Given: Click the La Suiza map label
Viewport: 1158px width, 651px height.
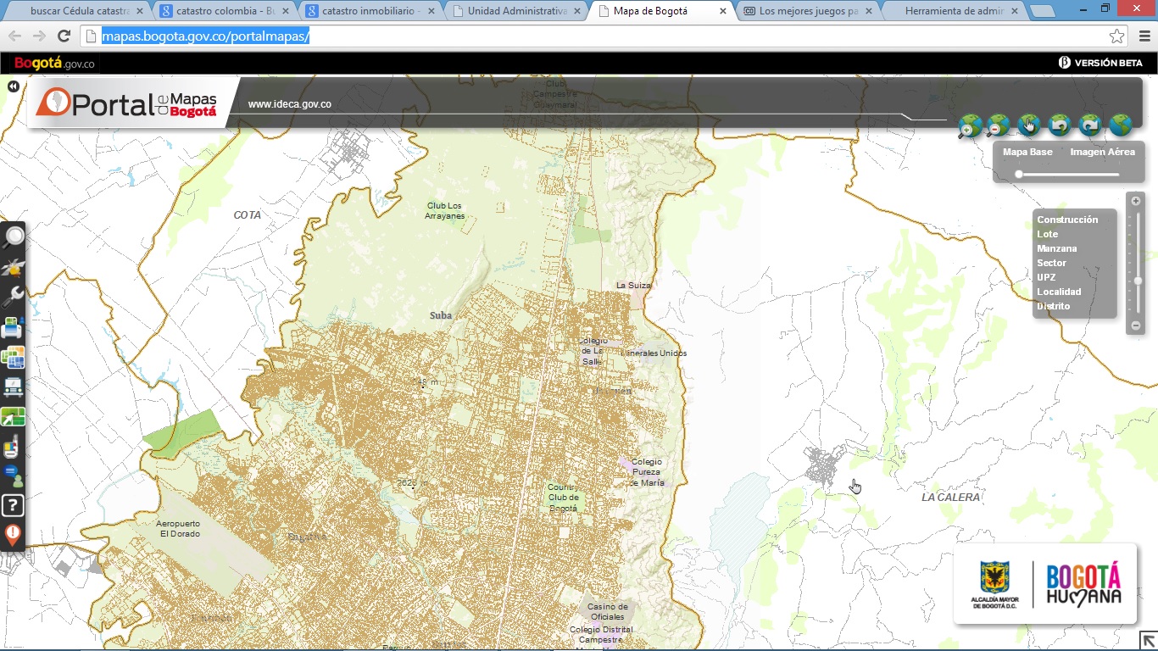Looking at the screenshot, I should (x=633, y=286).
